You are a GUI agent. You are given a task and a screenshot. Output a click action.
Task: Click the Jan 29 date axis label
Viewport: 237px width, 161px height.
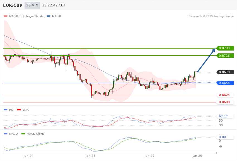pyautogui.click(x=197, y=156)
